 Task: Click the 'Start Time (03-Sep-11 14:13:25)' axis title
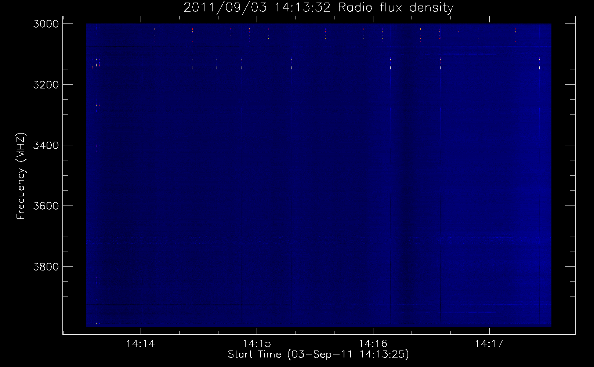pyautogui.click(x=318, y=355)
